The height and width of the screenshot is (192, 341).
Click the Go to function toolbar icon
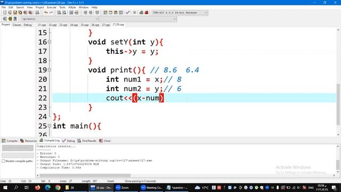pyautogui.click(x=71, y=13)
